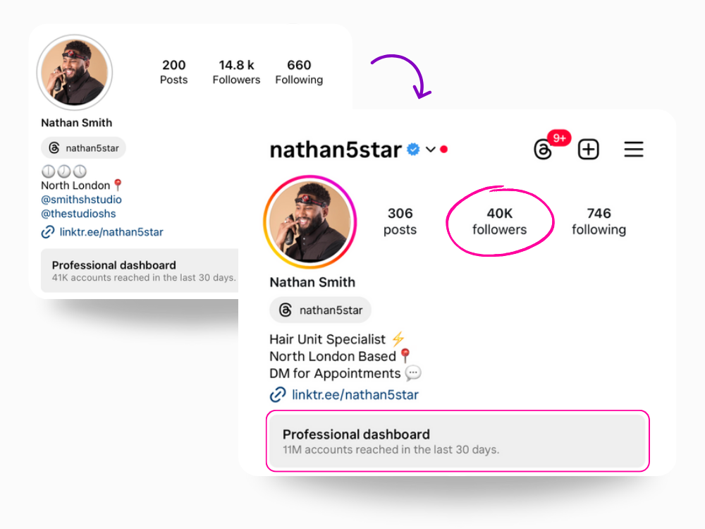705x529 pixels.
Task: Open the 40K followers list
Action: pyautogui.click(x=500, y=221)
